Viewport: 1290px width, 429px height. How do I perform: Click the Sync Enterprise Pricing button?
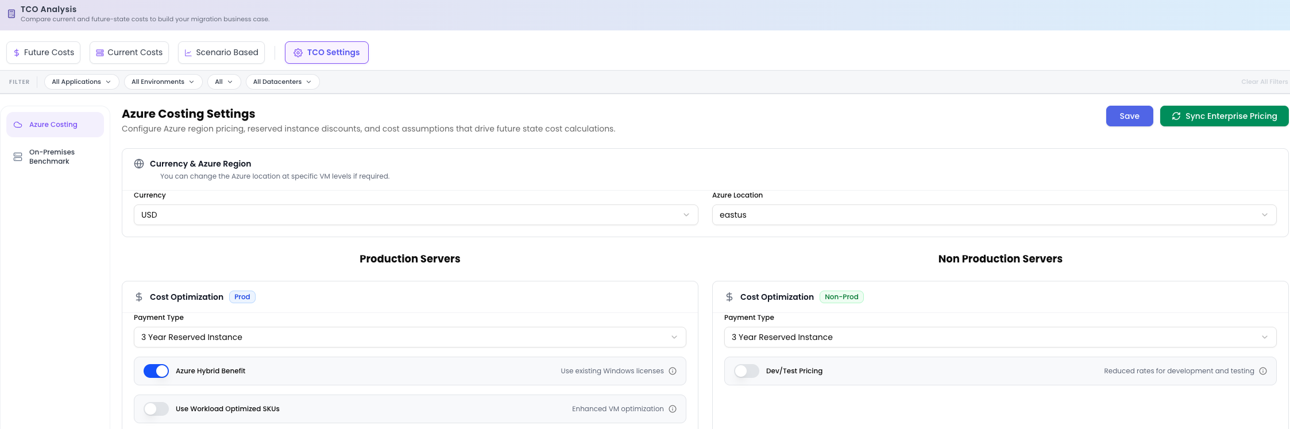pyautogui.click(x=1225, y=116)
